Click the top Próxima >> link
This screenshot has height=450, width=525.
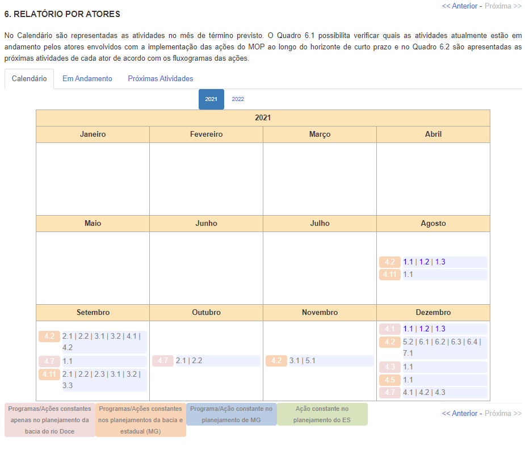click(x=503, y=6)
